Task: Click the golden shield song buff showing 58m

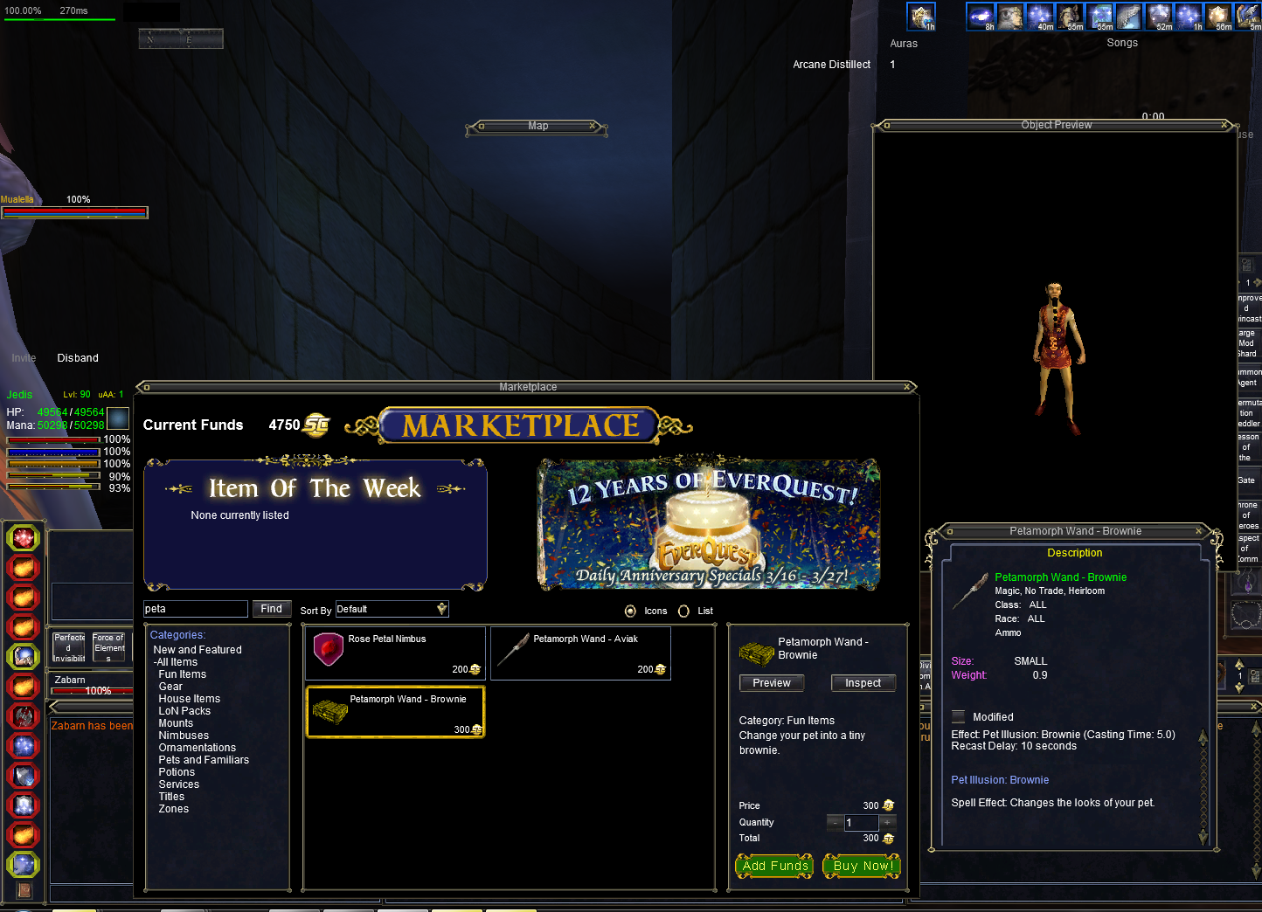Action: click(x=1218, y=17)
